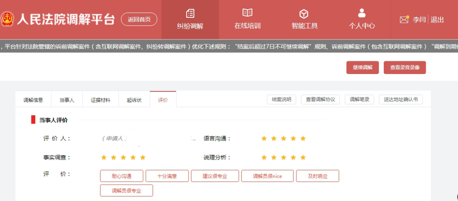
Task: Open the 送达地址确认书 document
Action: pos(400,99)
